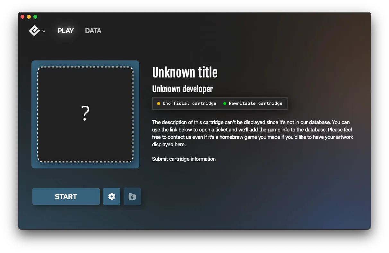The width and height of the screenshot is (389, 253).
Task: Open the Submit cartridge information link
Action: click(x=184, y=159)
